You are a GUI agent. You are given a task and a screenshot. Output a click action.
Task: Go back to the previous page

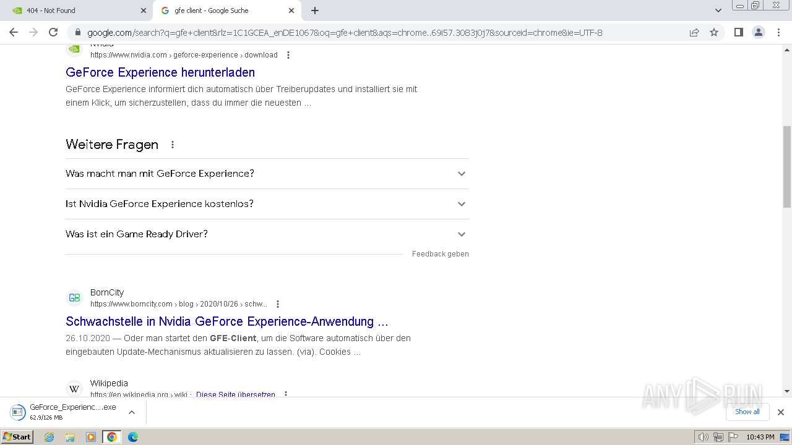pos(14,33)
